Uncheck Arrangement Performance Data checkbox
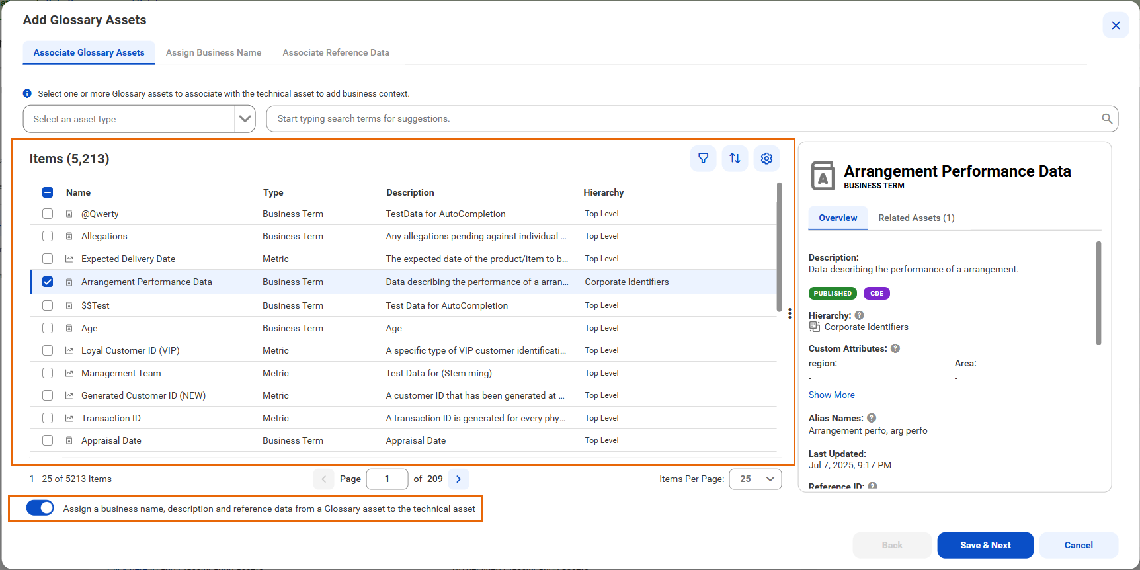The width and height of the screenshot is (1140, 570). click(x=48, y=282)
